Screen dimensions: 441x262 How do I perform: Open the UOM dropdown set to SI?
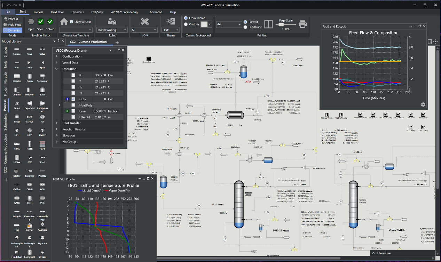(x=144, y=30)
